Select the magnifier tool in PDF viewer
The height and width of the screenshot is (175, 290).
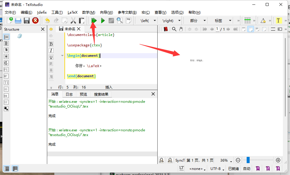click(x=174, y=29)
